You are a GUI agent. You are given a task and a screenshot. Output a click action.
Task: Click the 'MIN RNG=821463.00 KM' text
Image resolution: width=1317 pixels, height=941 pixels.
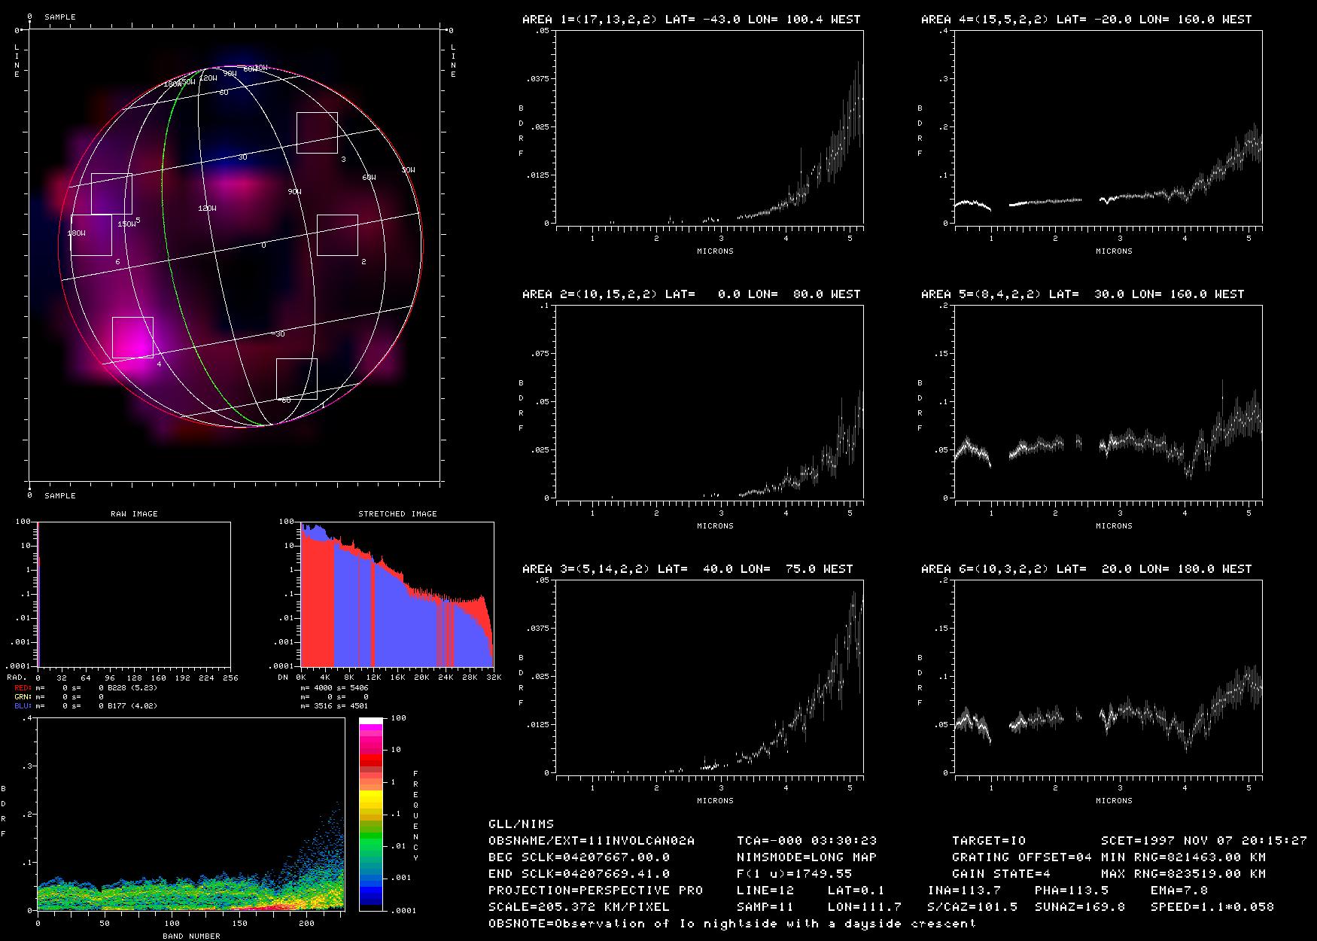[x=1184, y=857]
